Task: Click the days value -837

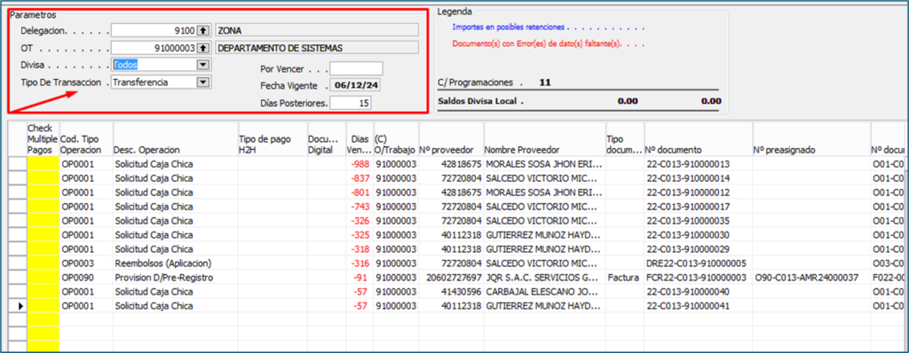Action: tap(360, 178)
